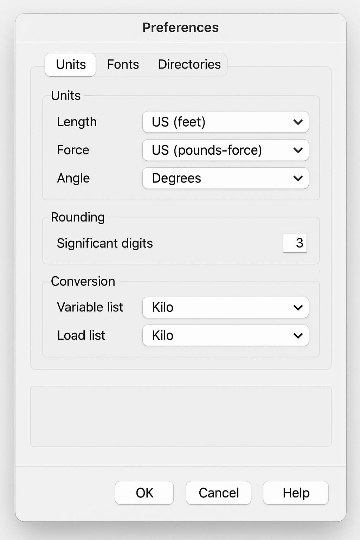This screenshot has width=360, height=540.
Task: Click the chevron arrow on Variable list
Action: click(298, 308)
